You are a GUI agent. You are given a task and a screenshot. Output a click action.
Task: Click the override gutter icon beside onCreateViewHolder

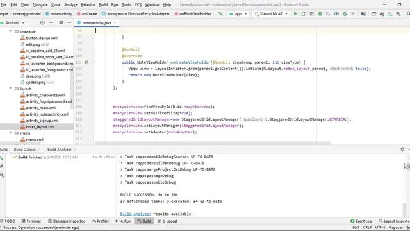point(86,62)
